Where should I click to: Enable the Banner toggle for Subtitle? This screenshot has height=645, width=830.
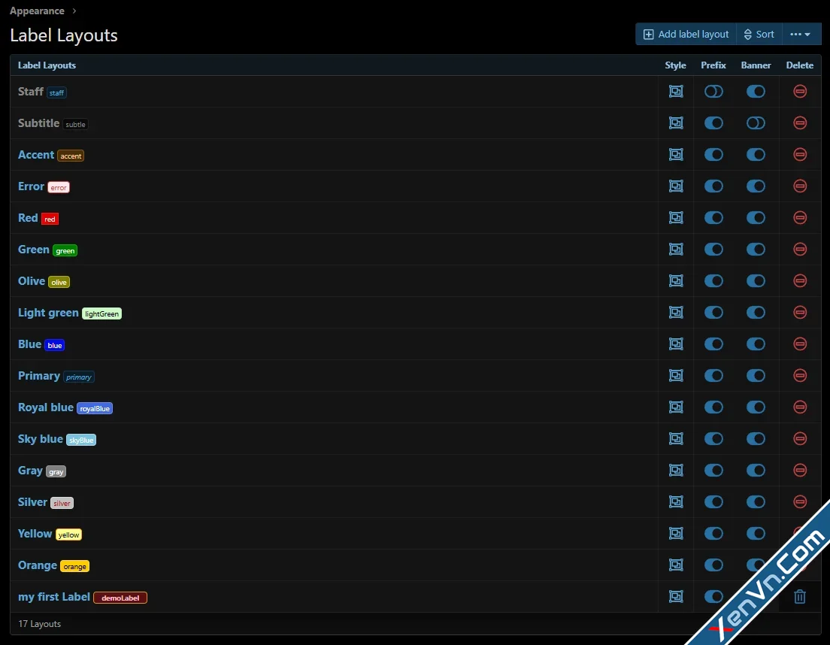pyautogui.click(x=756, y=123)
